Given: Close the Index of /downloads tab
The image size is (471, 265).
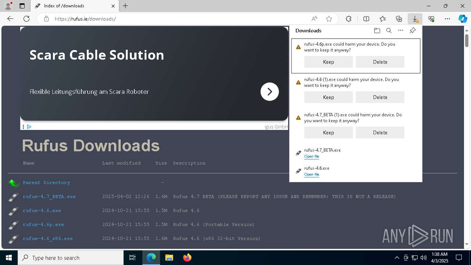Looking at the screenshot, I should 113,6.
